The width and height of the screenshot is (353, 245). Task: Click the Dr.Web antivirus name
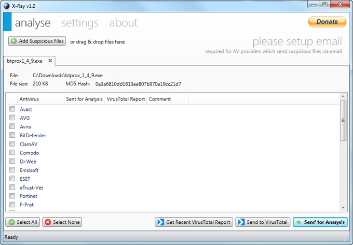coord(28,162)
